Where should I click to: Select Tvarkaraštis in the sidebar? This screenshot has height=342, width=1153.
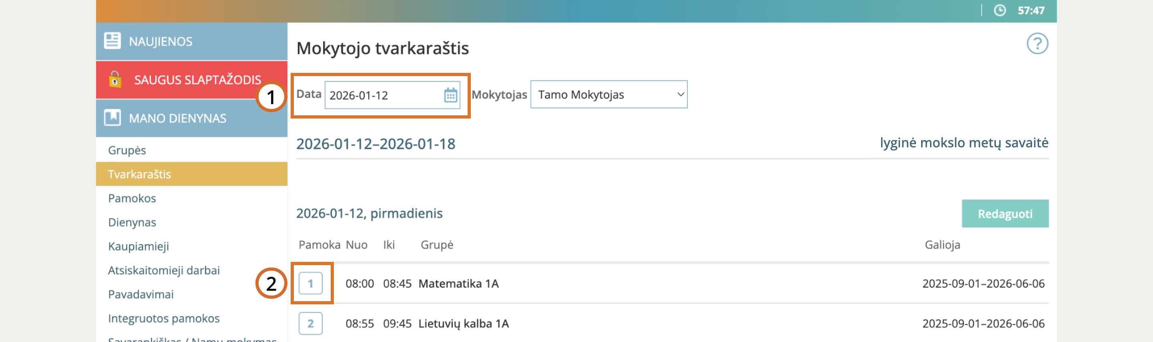140,174
